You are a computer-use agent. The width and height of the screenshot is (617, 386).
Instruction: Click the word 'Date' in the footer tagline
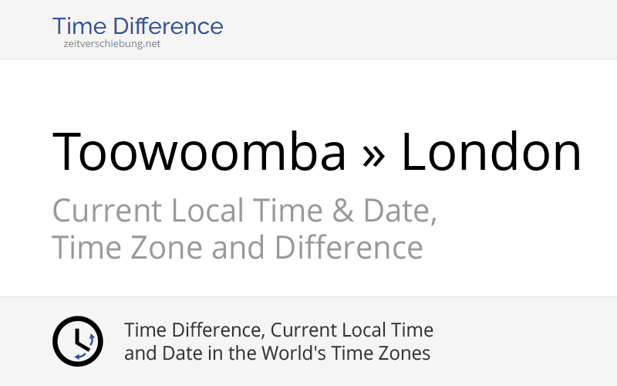[x=178, y=354]
